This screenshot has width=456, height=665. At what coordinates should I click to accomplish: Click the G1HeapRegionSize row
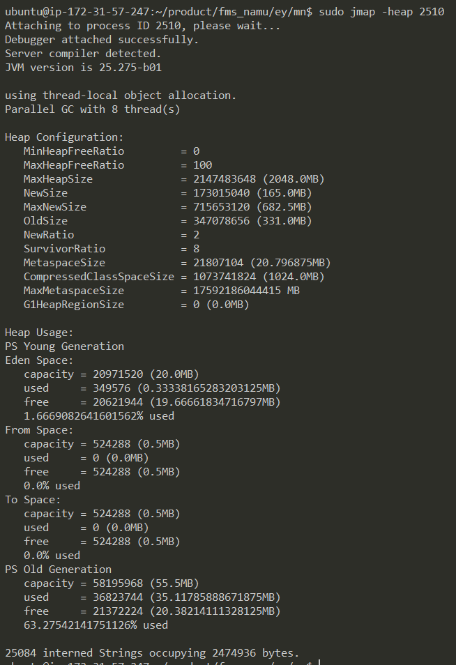coord(136,305)
